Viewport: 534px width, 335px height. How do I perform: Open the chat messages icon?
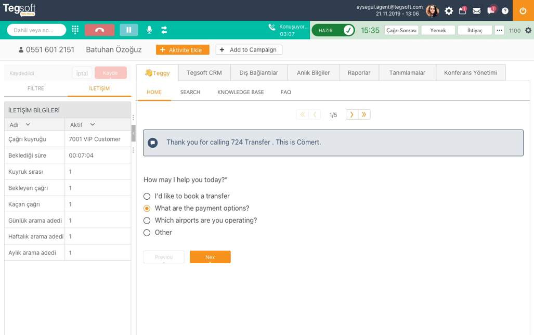491,10
